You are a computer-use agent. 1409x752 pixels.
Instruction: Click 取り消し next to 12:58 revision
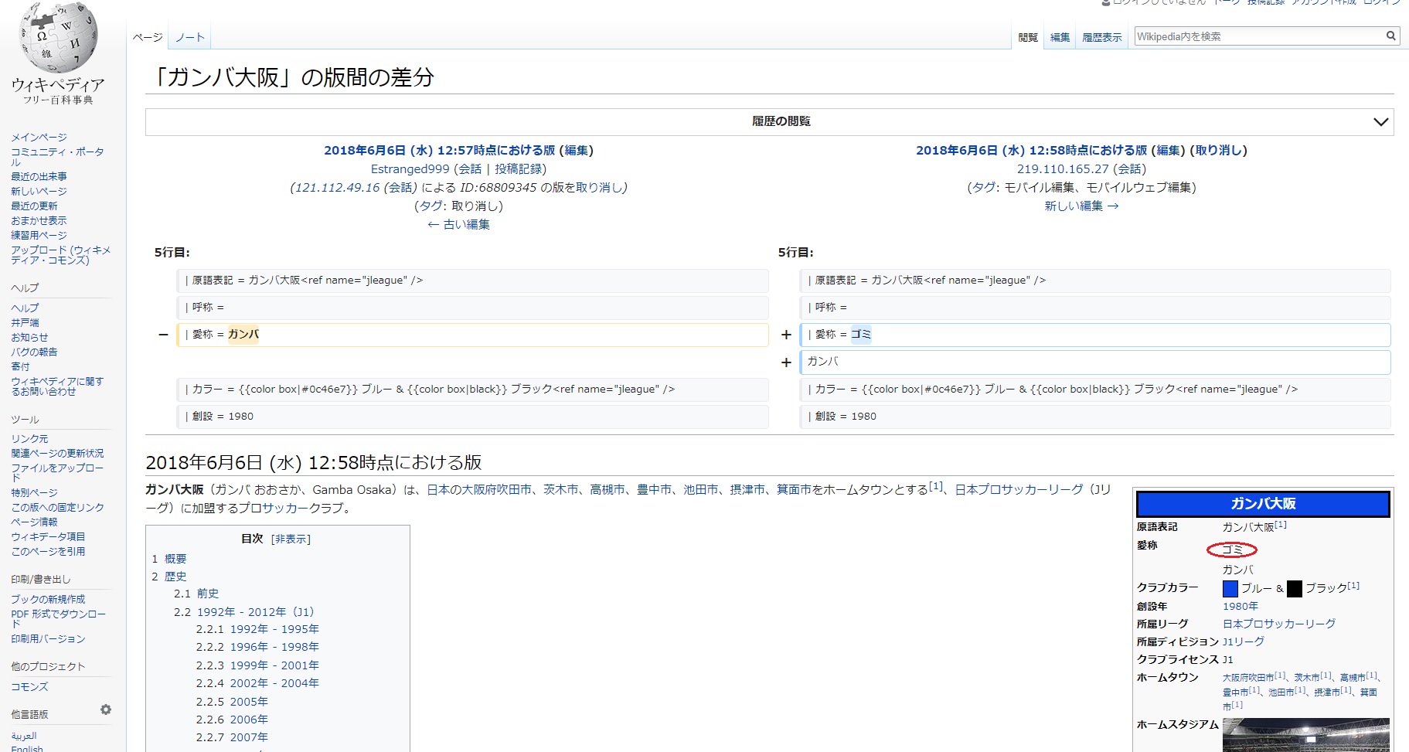[1218, 150]
